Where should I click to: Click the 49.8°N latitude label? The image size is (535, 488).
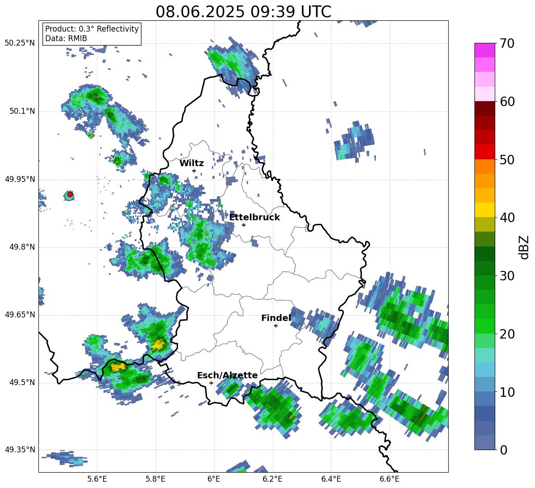point(22,247)
